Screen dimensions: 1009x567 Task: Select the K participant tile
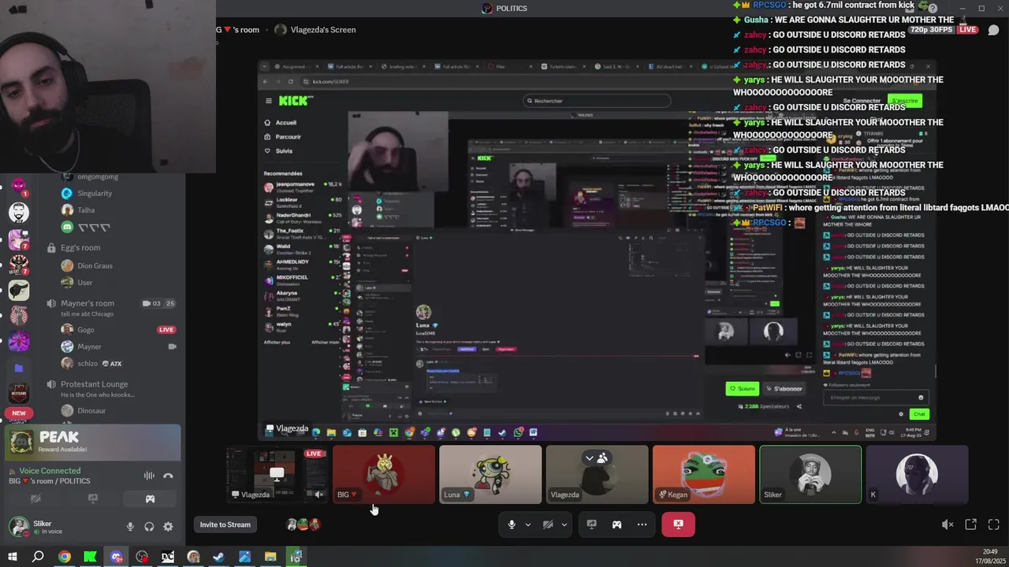tap(917, 474)
